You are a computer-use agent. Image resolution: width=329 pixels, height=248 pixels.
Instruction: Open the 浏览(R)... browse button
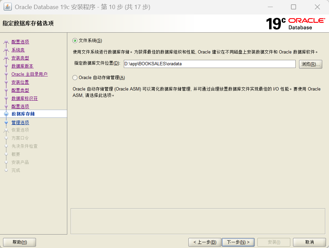coord(310,64)
